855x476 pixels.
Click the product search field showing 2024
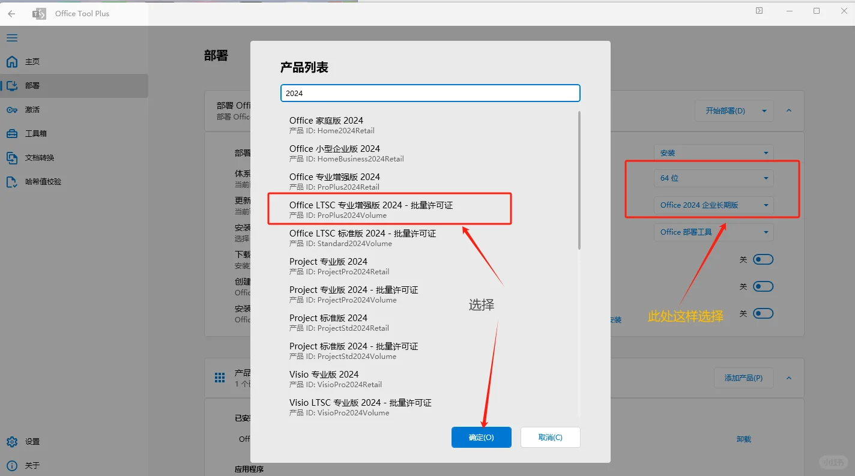click(430, 93)
